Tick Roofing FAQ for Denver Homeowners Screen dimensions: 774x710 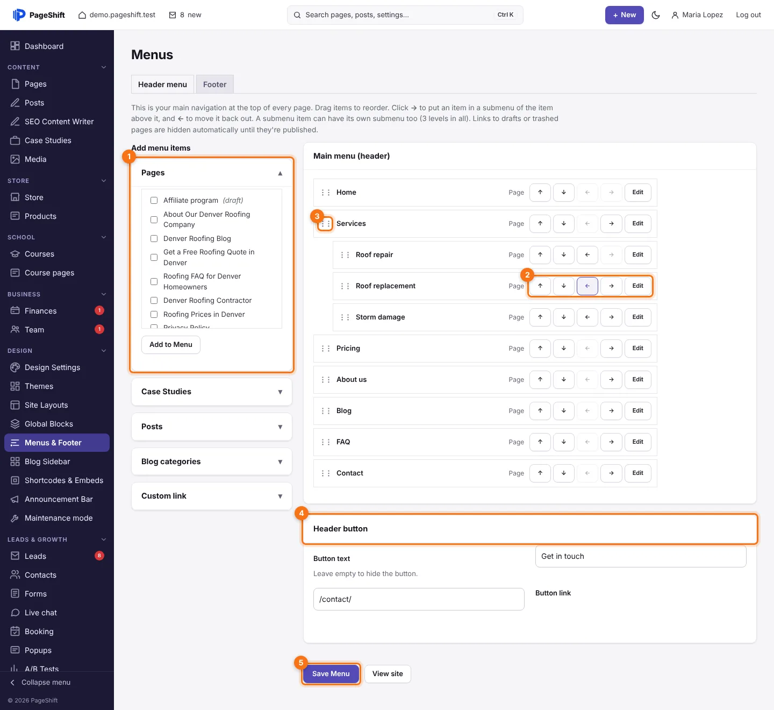click(x=154, y=282)
